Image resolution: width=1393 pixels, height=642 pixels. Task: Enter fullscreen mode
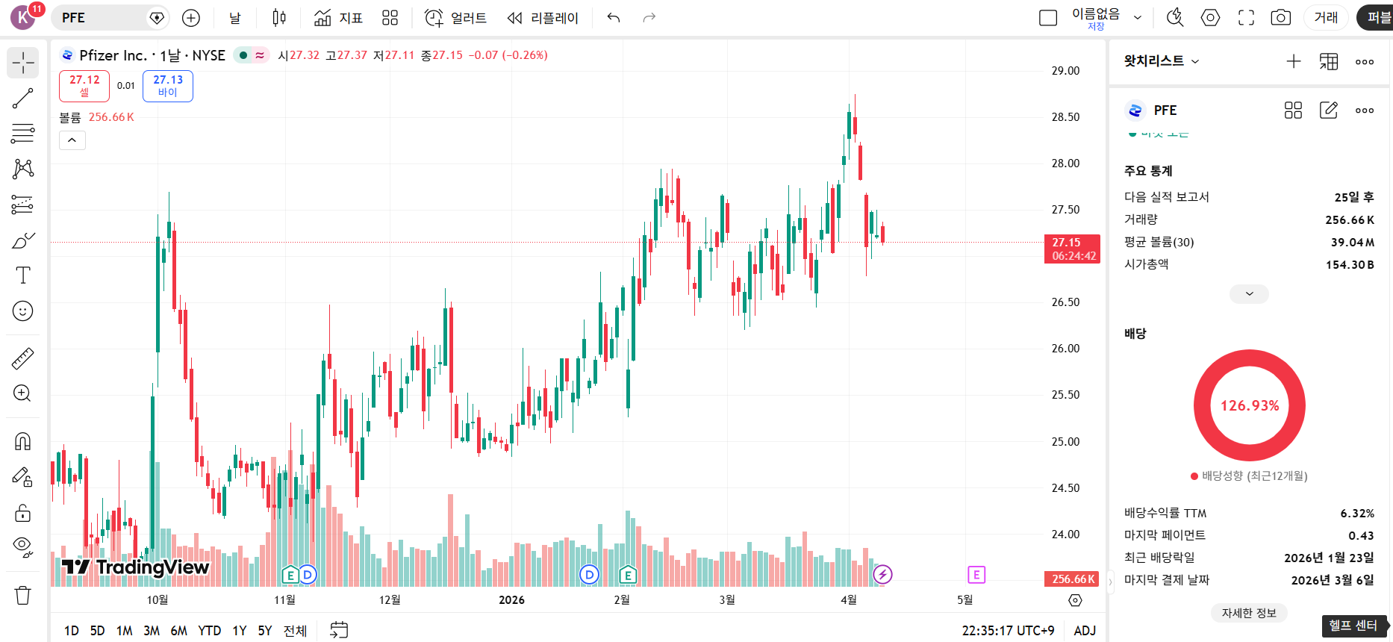coord(1246,18)
